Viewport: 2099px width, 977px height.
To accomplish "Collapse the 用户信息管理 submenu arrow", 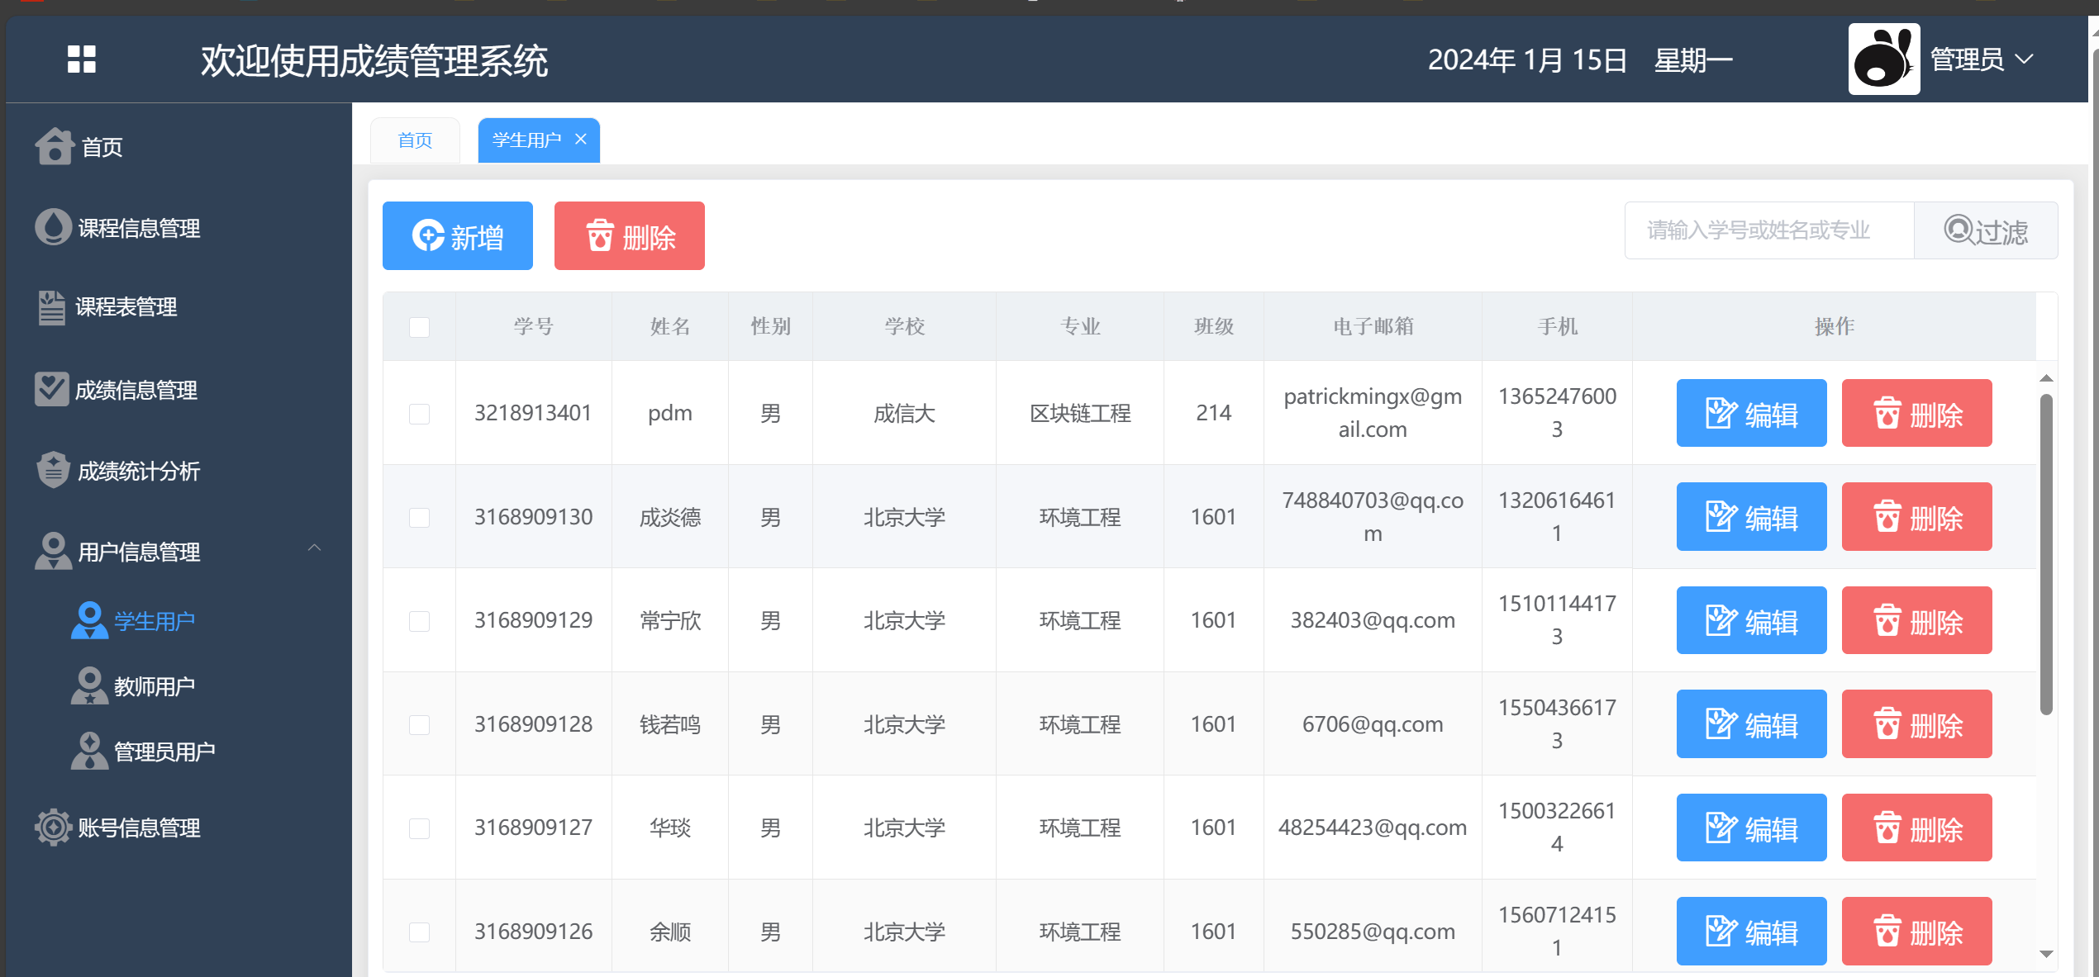I will click(314, 548).
